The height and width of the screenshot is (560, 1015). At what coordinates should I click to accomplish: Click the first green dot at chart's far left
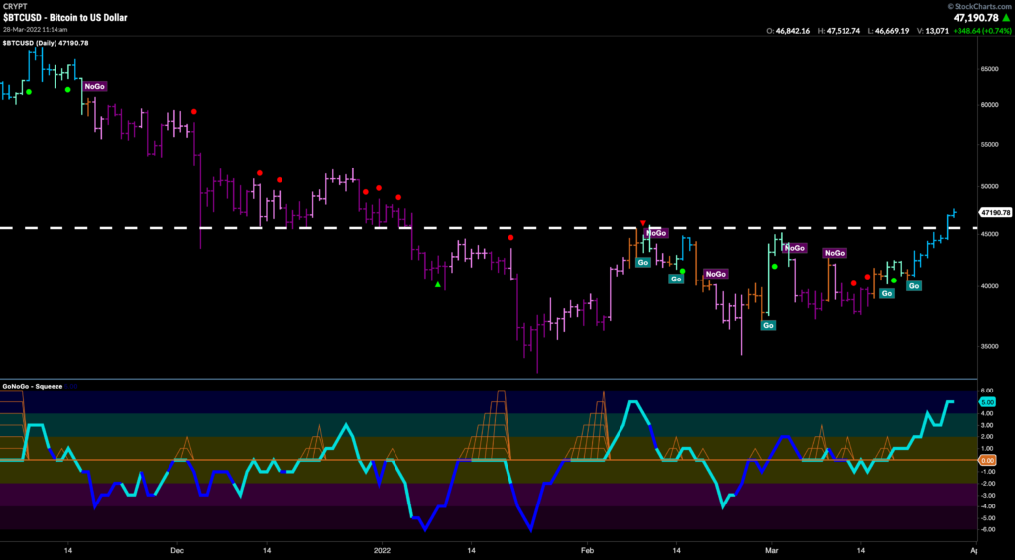click(29, 92)
